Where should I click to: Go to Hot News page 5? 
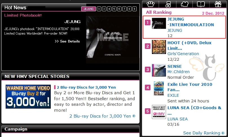click(x=114, y=9)
